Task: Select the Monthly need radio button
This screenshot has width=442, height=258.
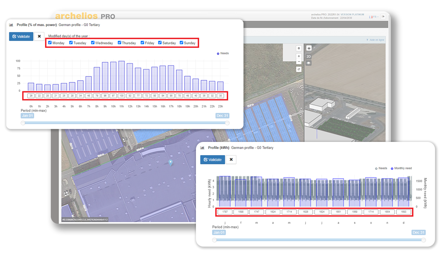Action: click(x=393, y=168)
